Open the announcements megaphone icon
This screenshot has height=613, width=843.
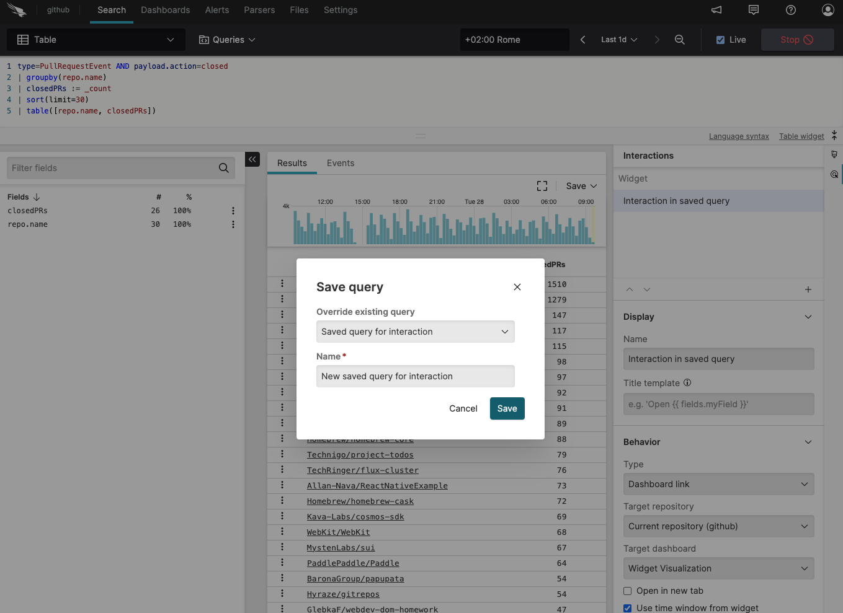click(716, 10)
